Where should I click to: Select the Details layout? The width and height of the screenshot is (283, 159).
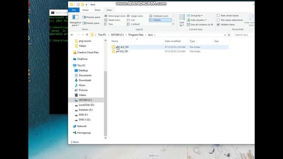[x=160, y=20]
